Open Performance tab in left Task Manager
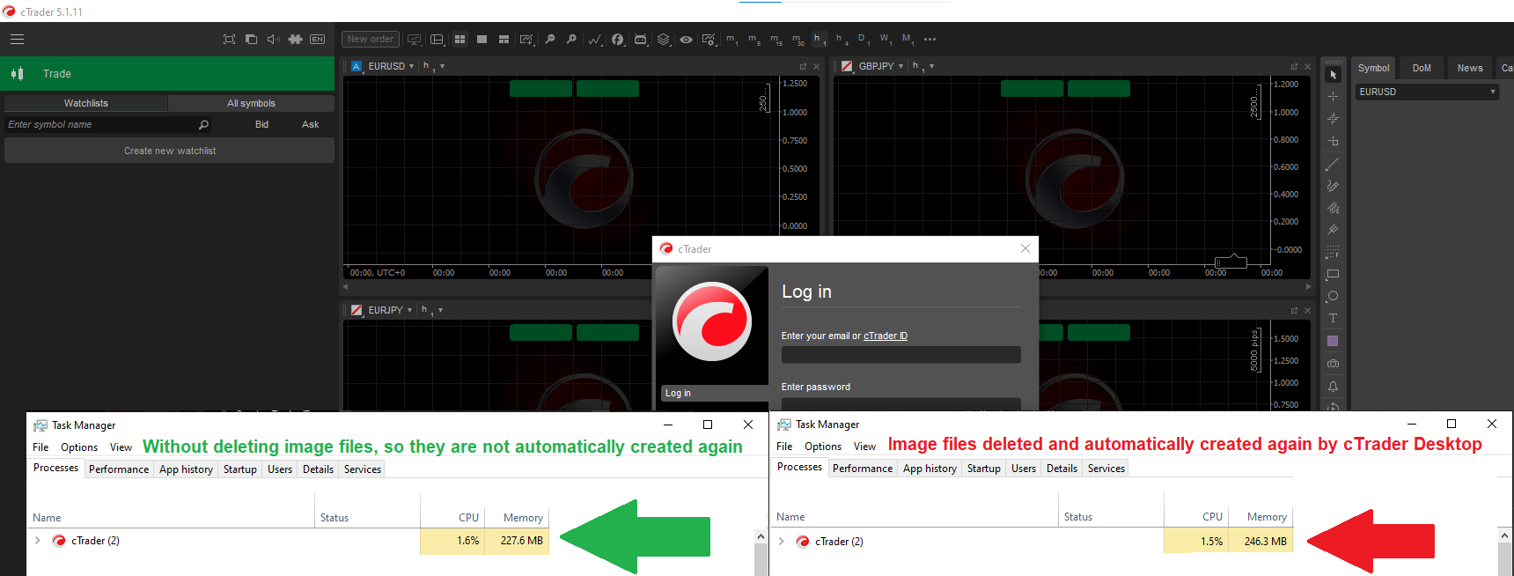This screenshot has height=576, width=1514. (119, 469)
